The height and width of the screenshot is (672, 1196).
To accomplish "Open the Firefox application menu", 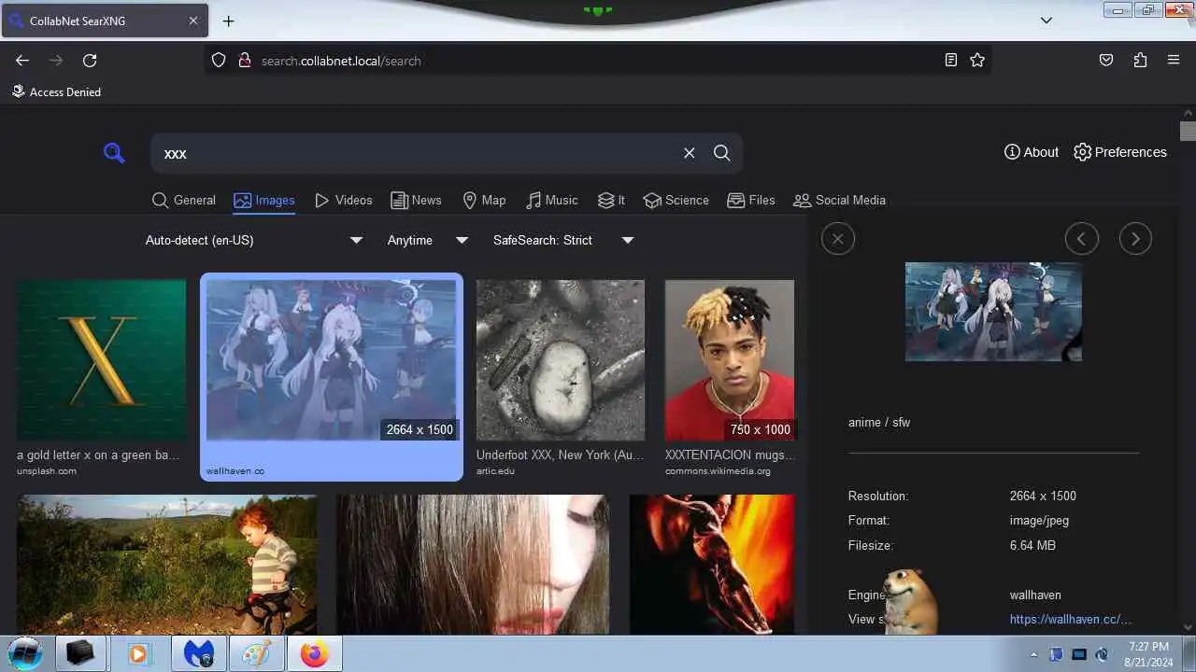I will click(x=1174, y=60).
